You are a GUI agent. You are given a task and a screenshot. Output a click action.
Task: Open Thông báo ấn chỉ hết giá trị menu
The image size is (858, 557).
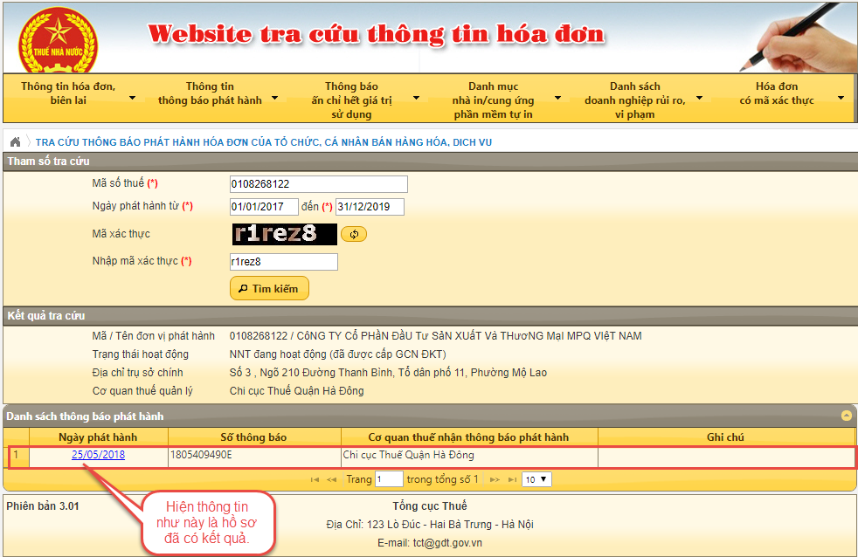tap(352, 100)
